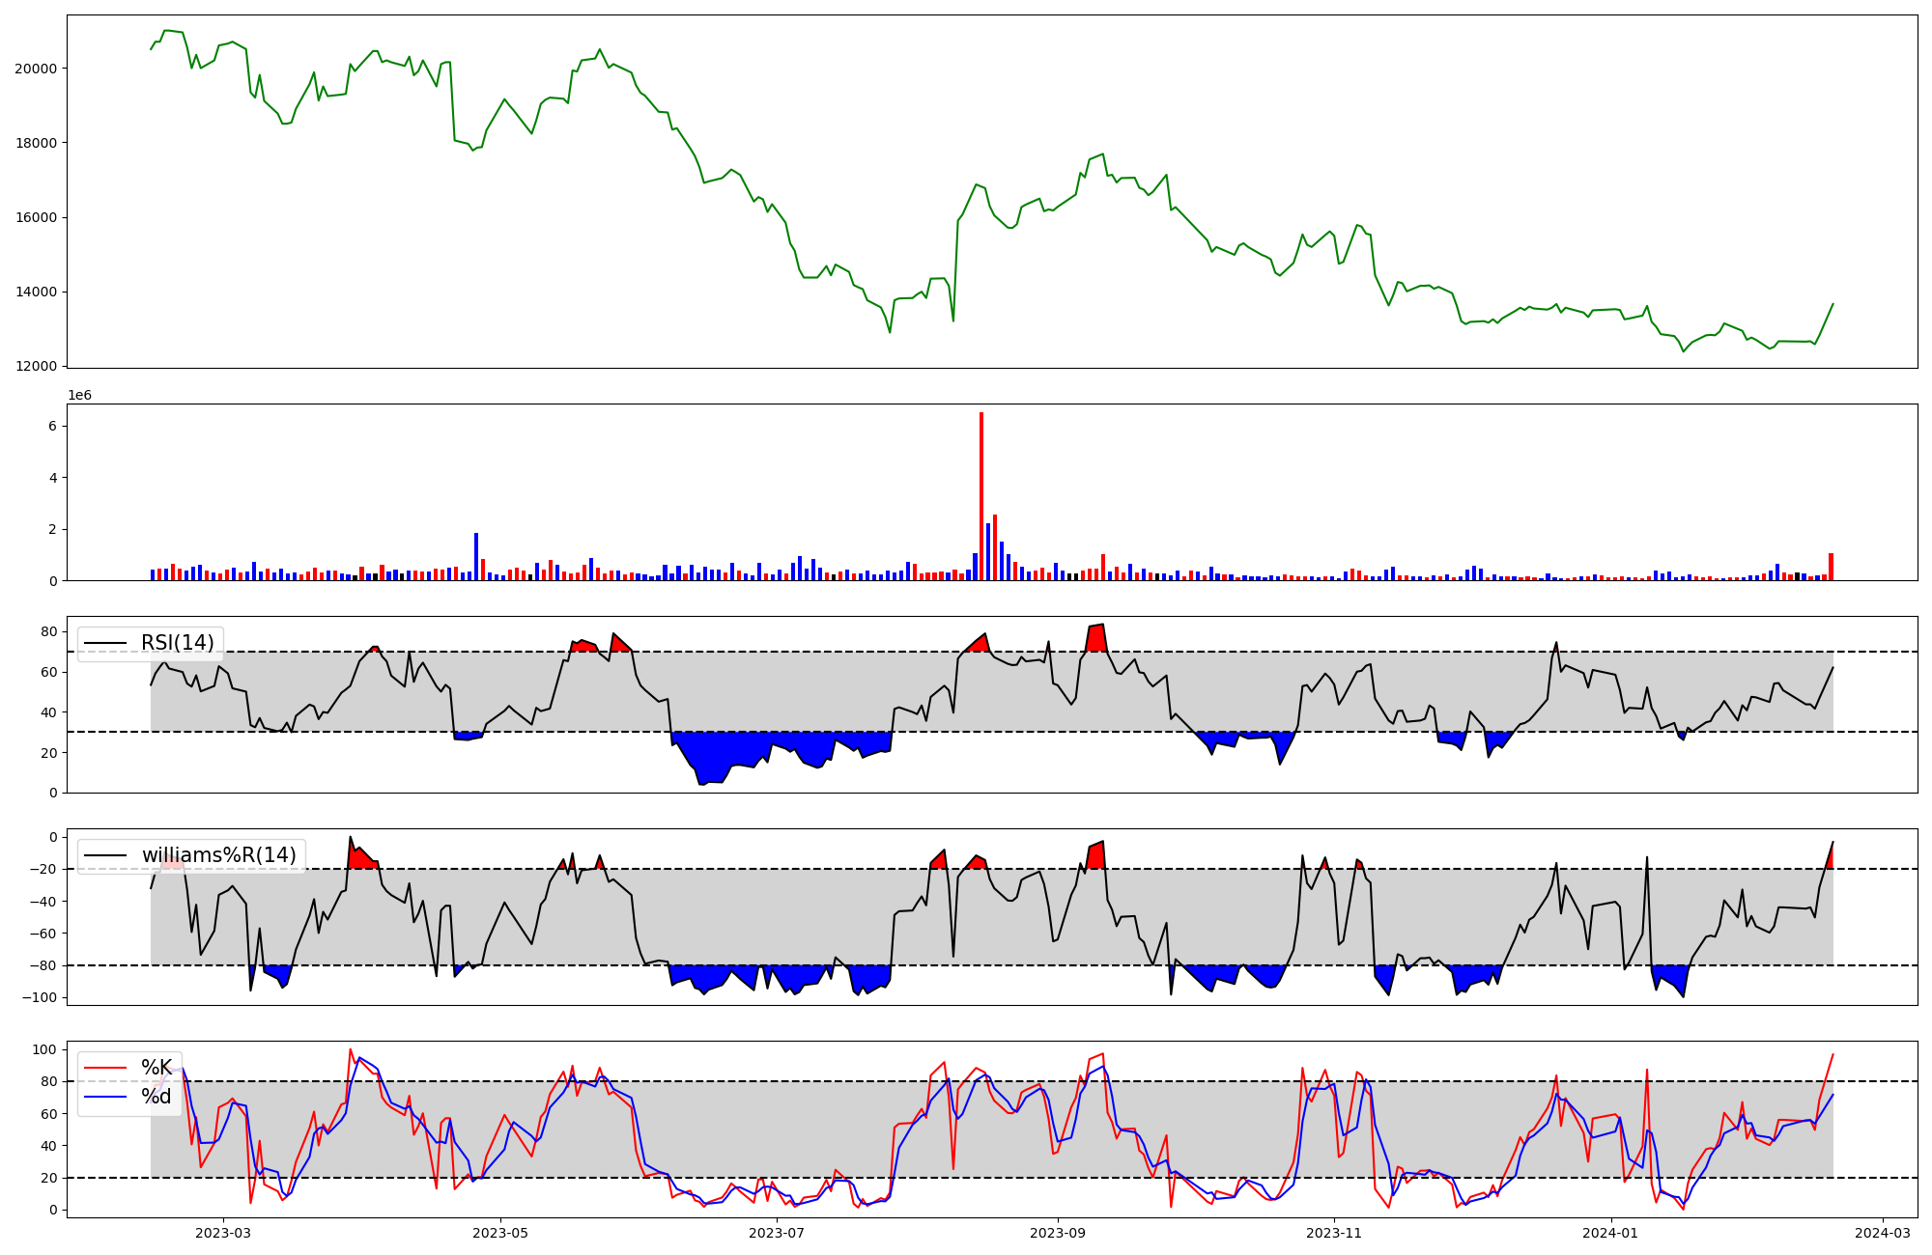Click the Williams %R axis tick label -100

click(x=39, y=997)
